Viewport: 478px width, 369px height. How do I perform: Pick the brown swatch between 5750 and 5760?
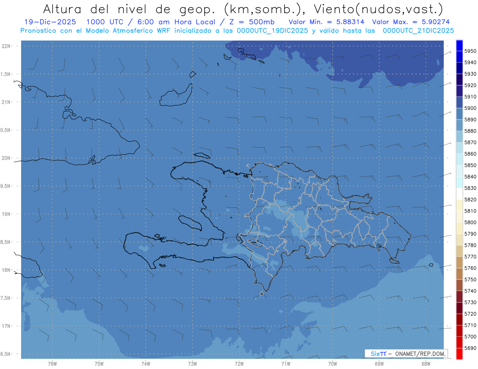(x=459, y=273)
